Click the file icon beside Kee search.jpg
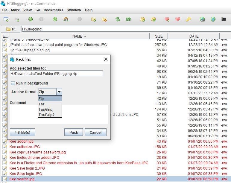This screenshot has width=231, height=183. click(5, 179)
